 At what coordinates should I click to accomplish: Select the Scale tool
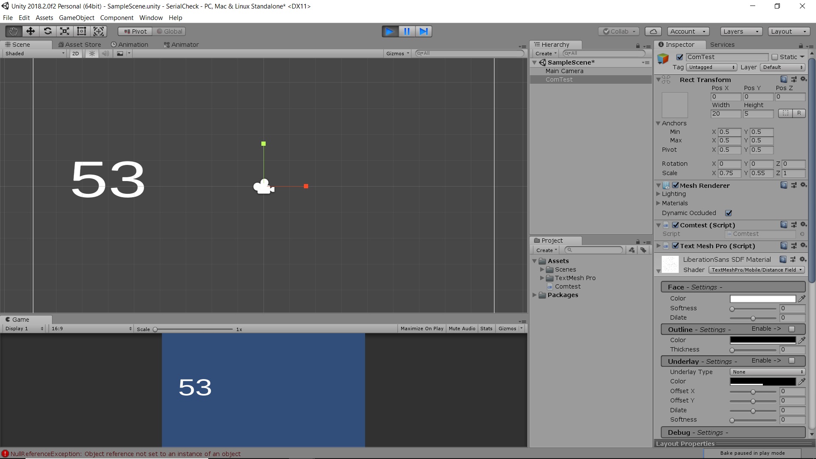coord(64,31)
